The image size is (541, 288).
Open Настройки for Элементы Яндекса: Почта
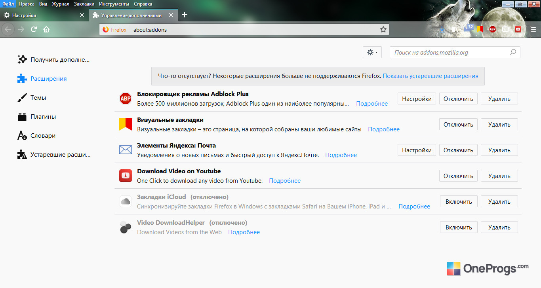tap(417, 150)
